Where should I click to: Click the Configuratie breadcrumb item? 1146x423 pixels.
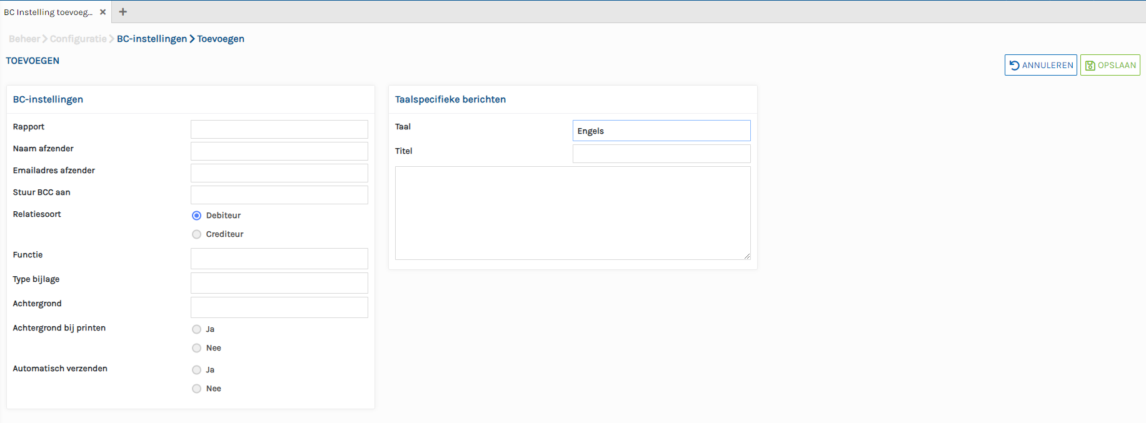click(78, 39)
